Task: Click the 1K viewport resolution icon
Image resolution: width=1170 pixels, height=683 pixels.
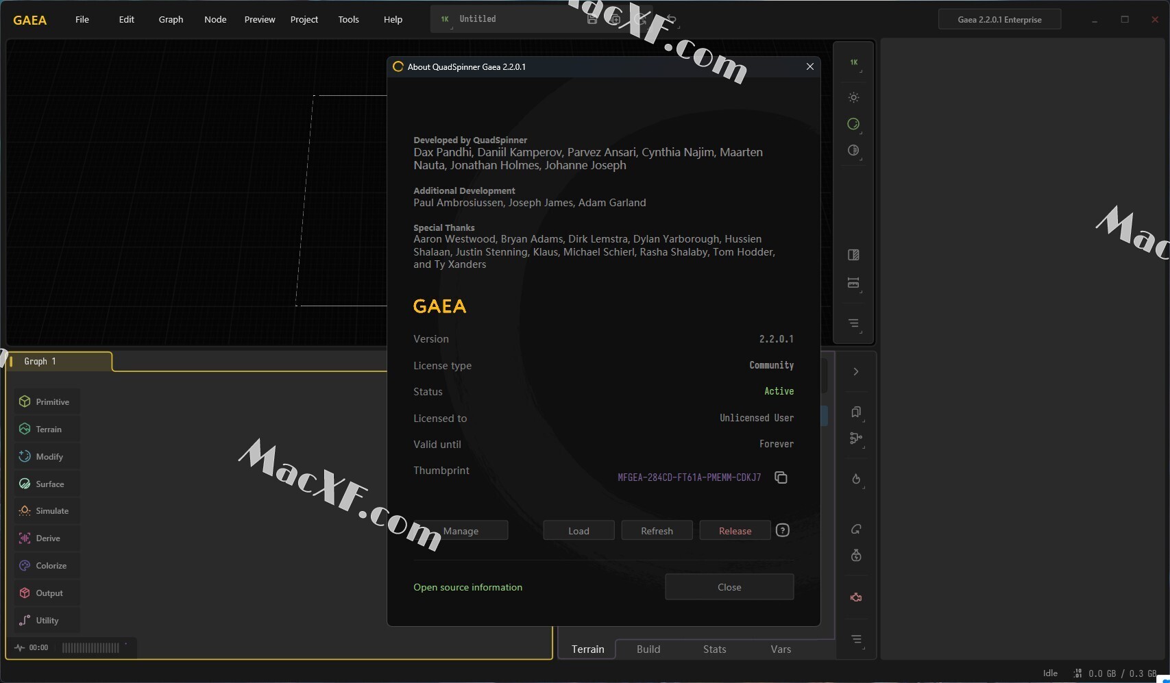Action: (x=854, y=62)
